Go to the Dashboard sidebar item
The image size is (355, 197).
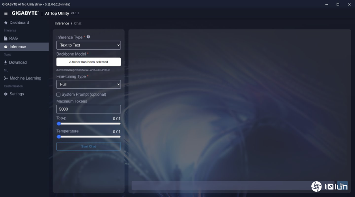click(19, 23)
